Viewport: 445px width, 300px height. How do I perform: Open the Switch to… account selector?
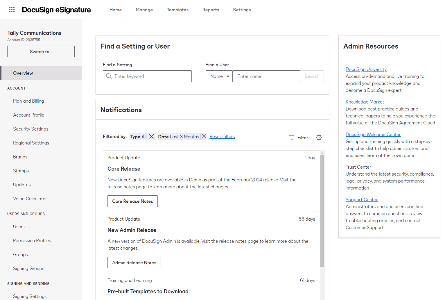(x=41, y=51)
